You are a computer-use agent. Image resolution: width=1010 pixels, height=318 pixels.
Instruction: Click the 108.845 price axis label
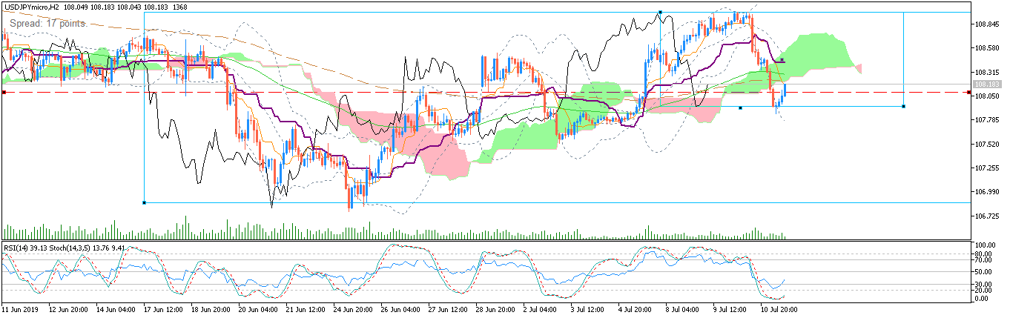pos(987,24)
